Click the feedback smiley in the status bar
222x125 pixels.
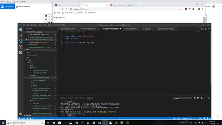204,118
